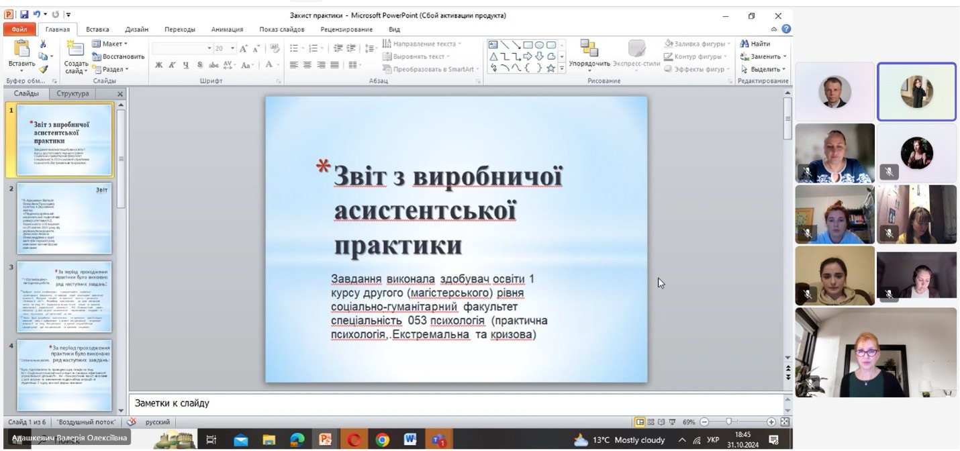Switch to slide sorter view in status bar

click(x=651, y=422)
